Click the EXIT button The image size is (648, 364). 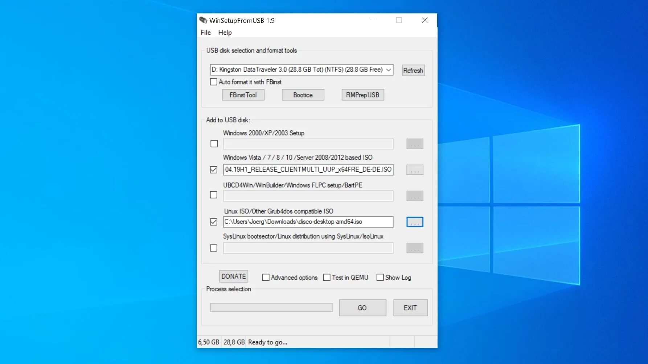coord(410,307)
